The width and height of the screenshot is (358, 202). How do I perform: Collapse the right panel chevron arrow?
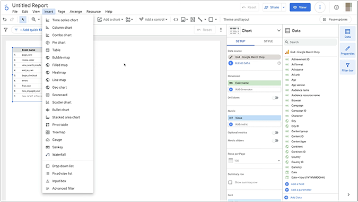pyautogui.click(x=348, y=195)
